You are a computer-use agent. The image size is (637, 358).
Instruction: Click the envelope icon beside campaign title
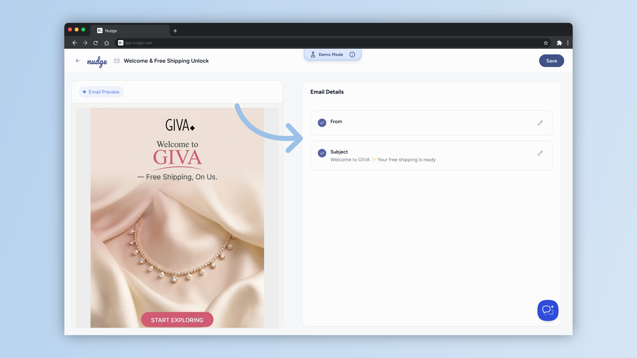click(x=117, y=61)
